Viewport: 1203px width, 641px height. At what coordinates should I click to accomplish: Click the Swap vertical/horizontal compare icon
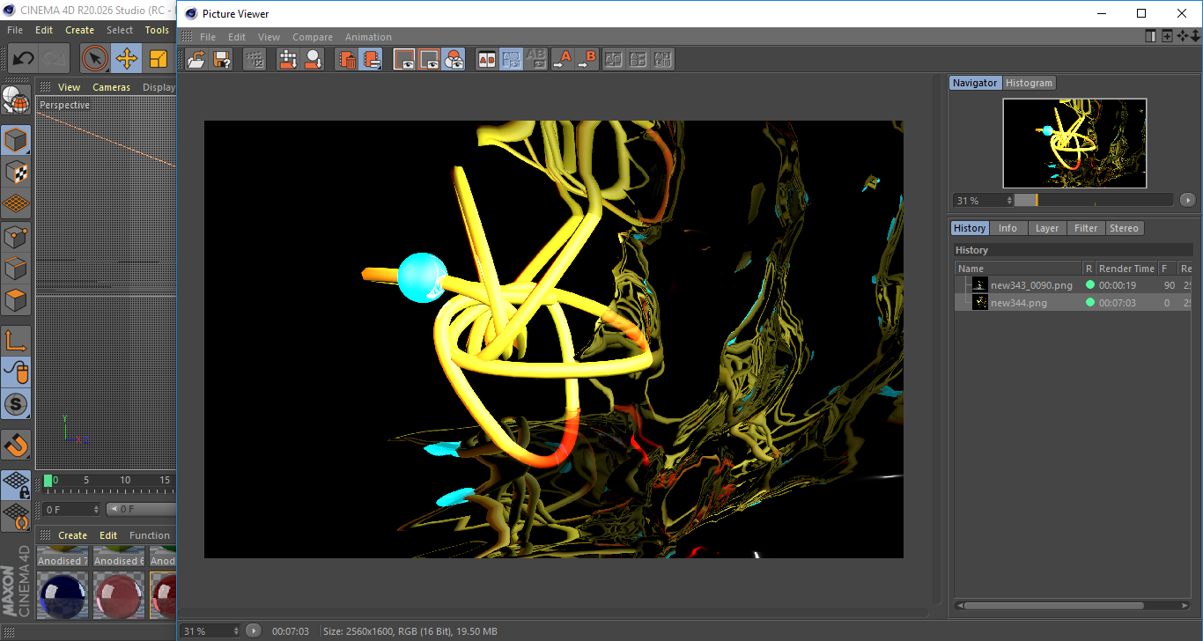coord(638,59)
